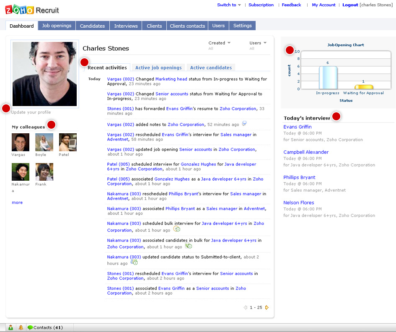Click the notification bell icon in bottom bar

(21, 327)
